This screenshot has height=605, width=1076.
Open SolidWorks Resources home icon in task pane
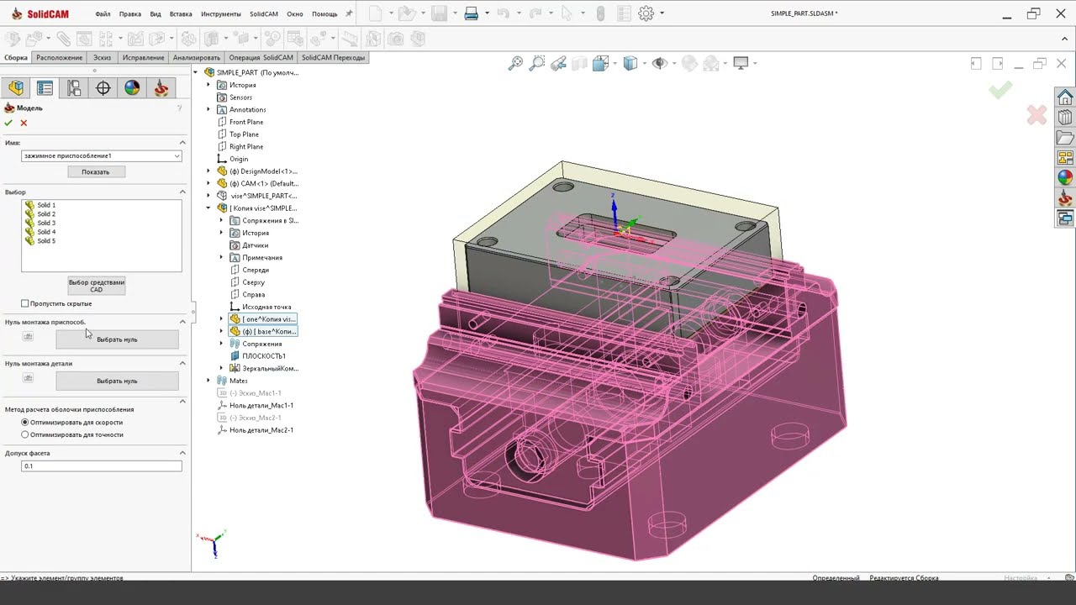[x=1065, y=97]
